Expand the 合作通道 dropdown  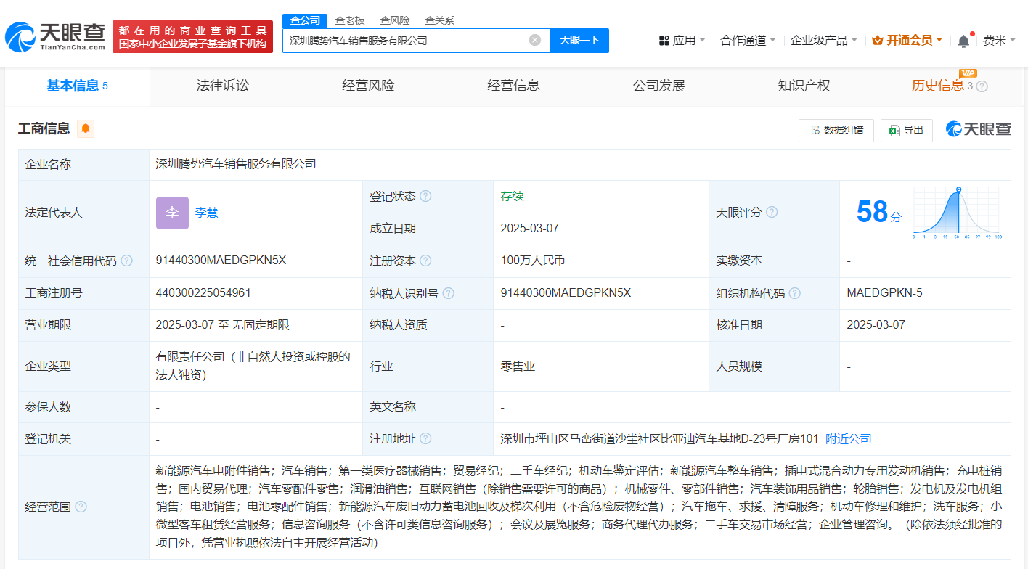748,41
